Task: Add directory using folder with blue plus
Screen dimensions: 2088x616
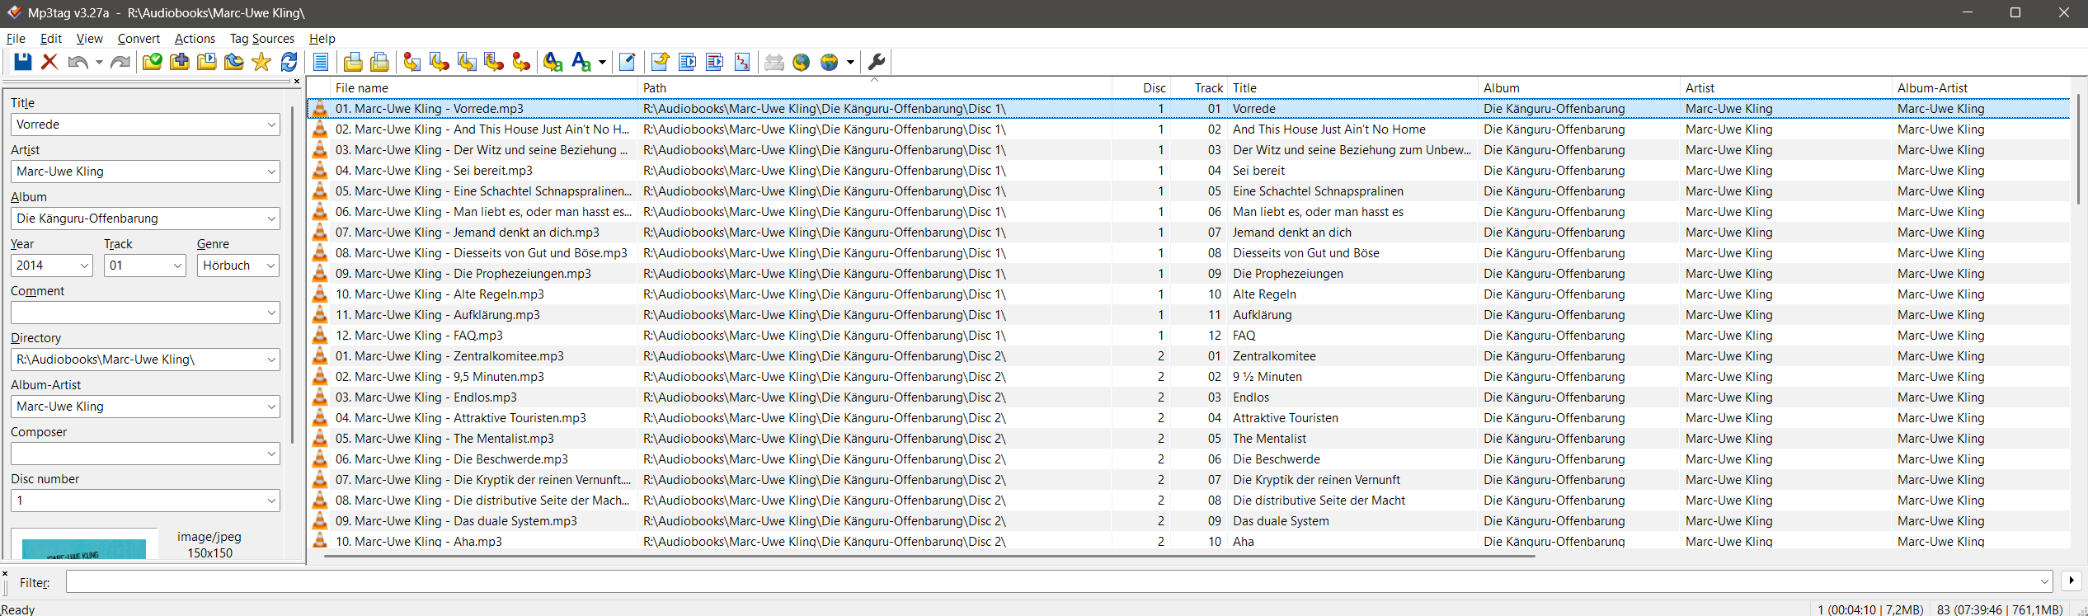Action: click(x=180, y=62)
